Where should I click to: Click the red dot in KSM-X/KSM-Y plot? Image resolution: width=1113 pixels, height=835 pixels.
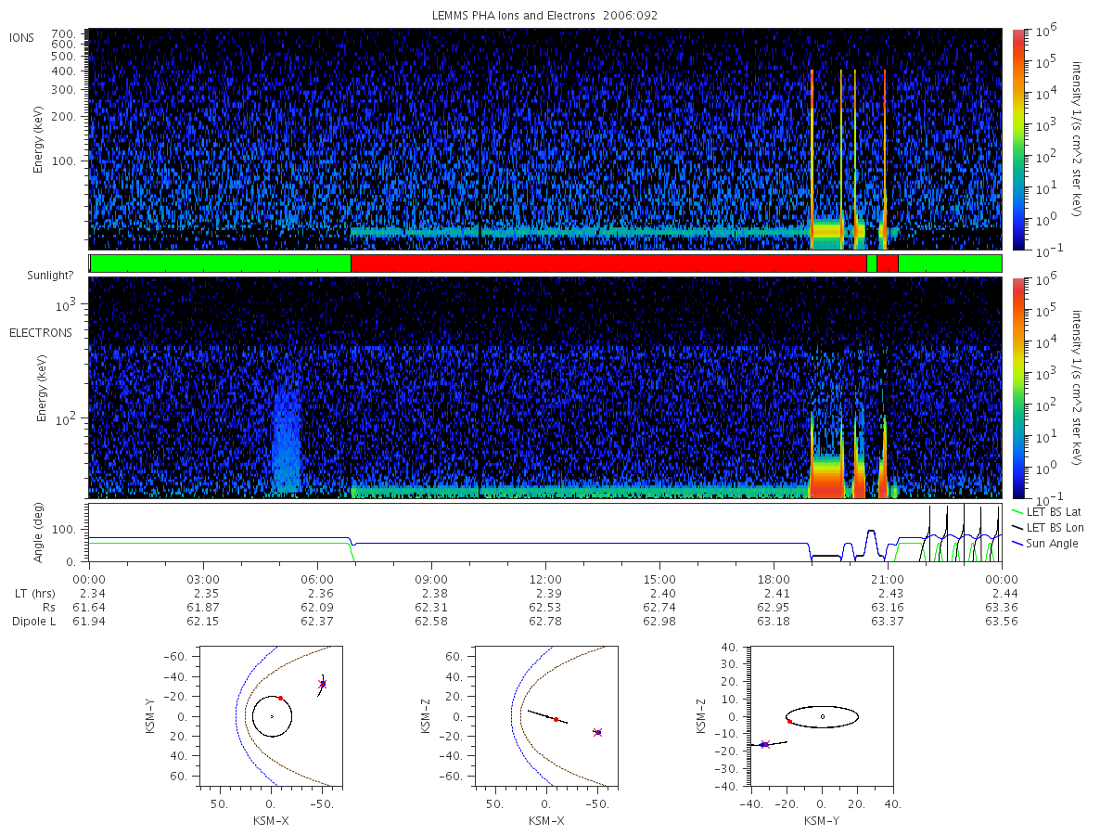pos(280,698)
